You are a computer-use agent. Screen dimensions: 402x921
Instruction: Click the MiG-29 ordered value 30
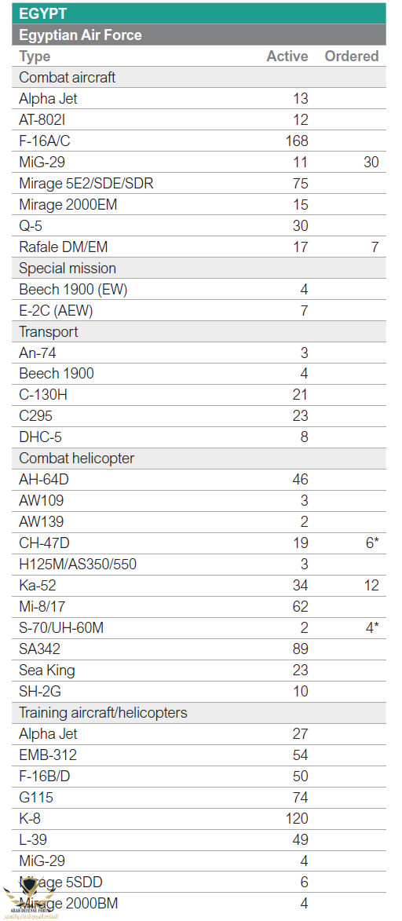371,163
